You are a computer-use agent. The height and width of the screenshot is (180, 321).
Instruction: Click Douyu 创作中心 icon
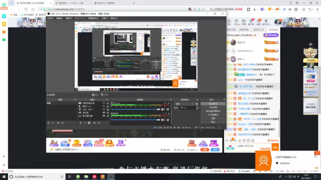point(266,22)
